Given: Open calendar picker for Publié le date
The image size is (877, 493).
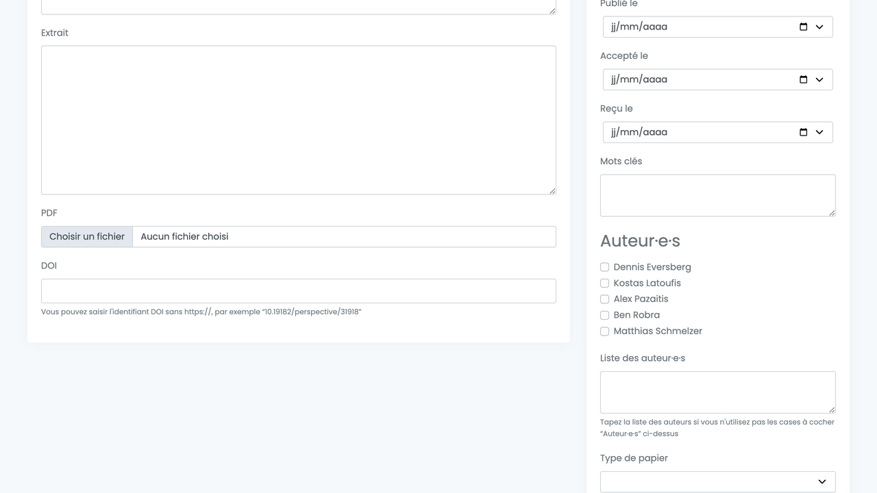Looking at the screenshot, I should tap(803, 27).
